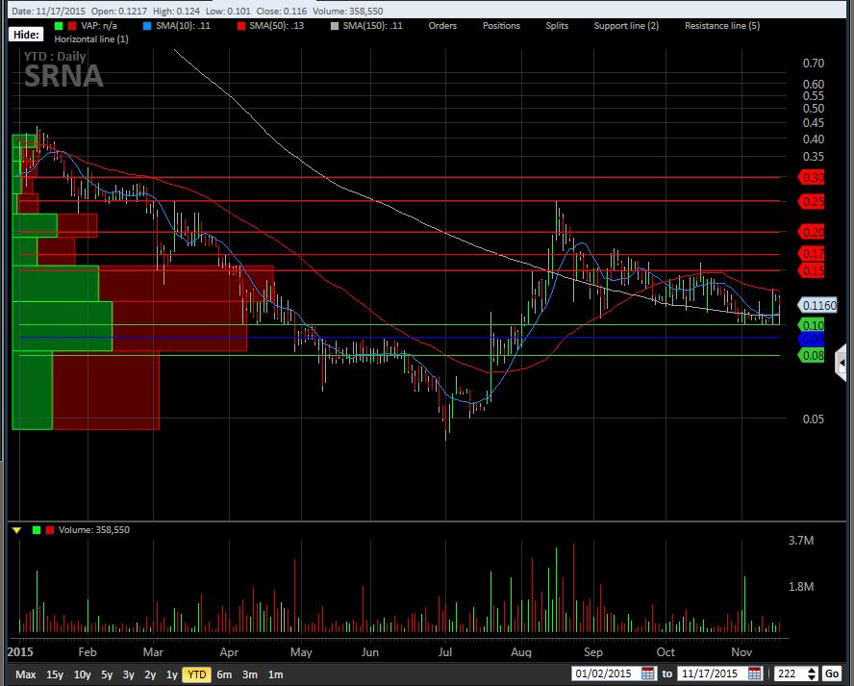Viewport: 854px width, 686px height.
Task: Click the Hide button
Action: click(25, 35)
